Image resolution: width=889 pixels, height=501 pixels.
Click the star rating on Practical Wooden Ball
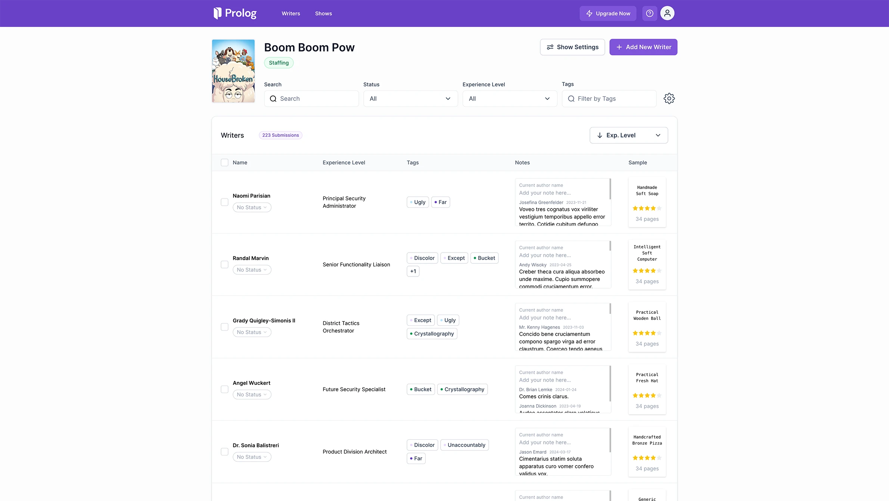[647, 333]
